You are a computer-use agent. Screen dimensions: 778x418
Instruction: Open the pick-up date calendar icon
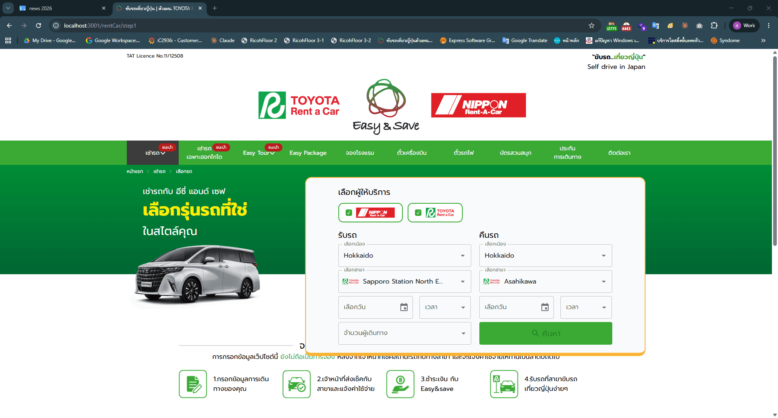coord(404,307)
